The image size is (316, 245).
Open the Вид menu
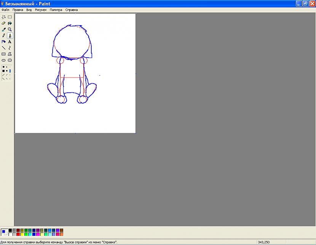[x=29, y=10]
